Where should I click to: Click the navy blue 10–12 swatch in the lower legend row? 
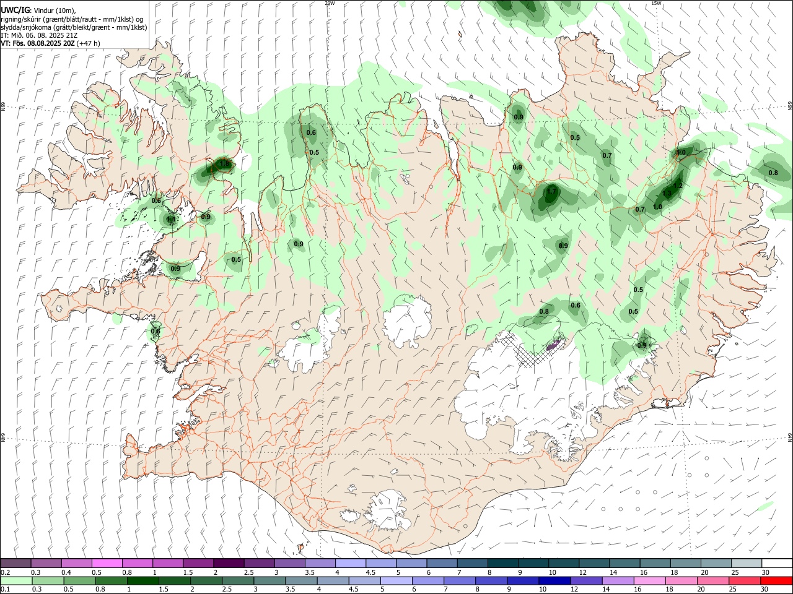pos(554,580)
